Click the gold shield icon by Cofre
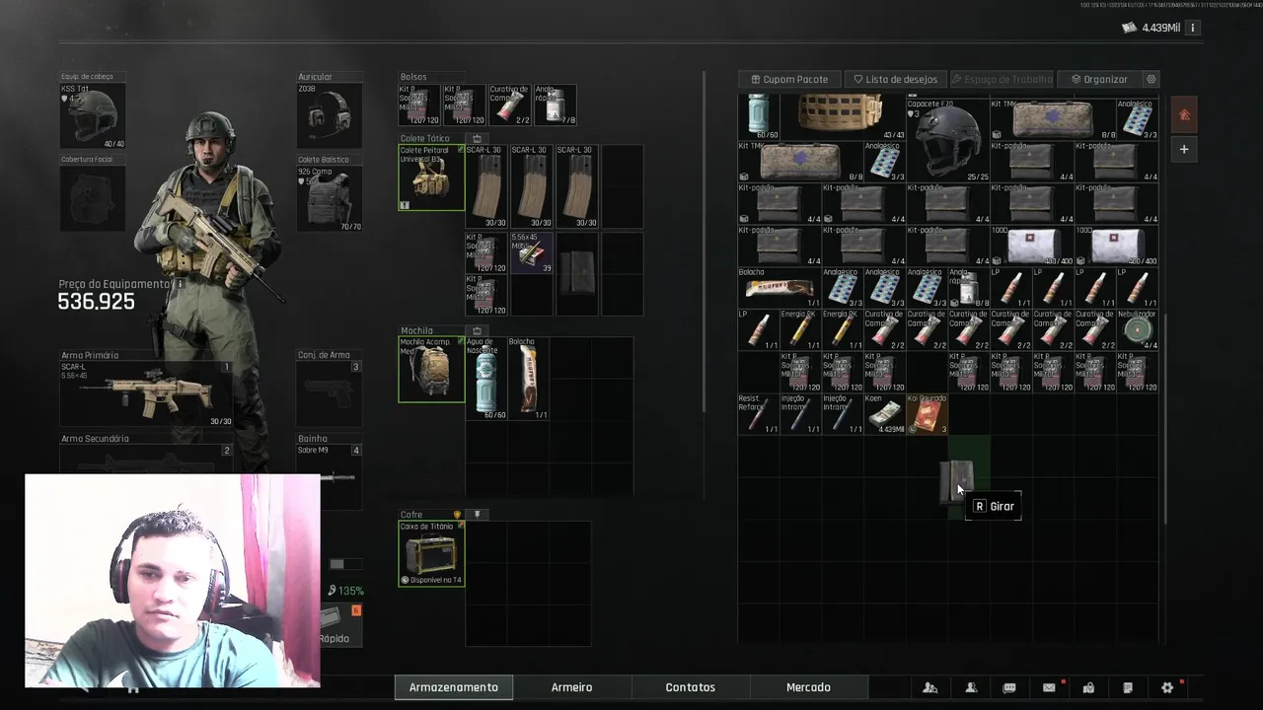 [457, 515]
